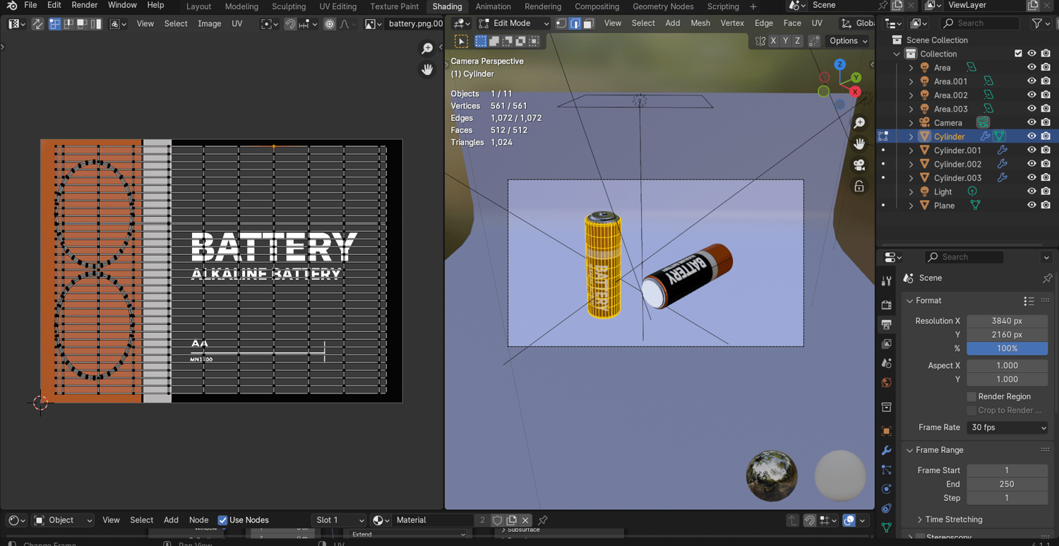Toggle snapping magnet in UV editor

coord(290,23)
